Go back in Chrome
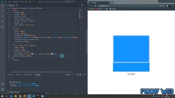 [x=90, y=6]
